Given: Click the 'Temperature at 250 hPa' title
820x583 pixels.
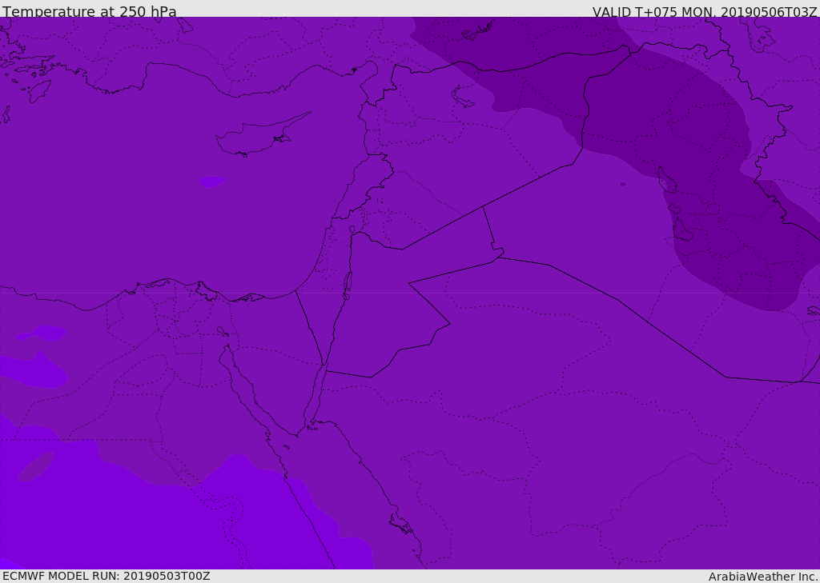Looking at the screenshot, I should [90, 11].
